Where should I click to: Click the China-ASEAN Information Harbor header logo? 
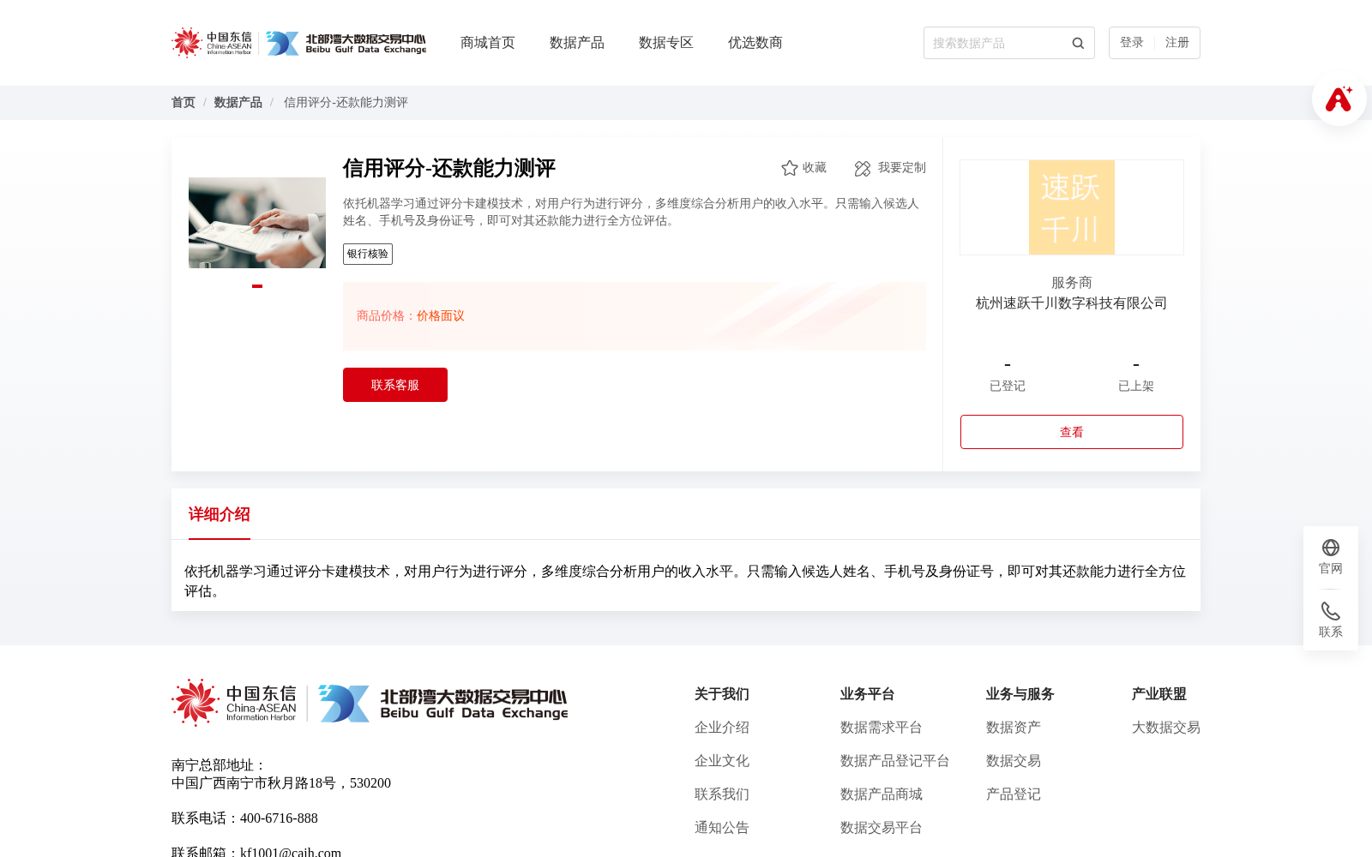[x=212, y=43]
